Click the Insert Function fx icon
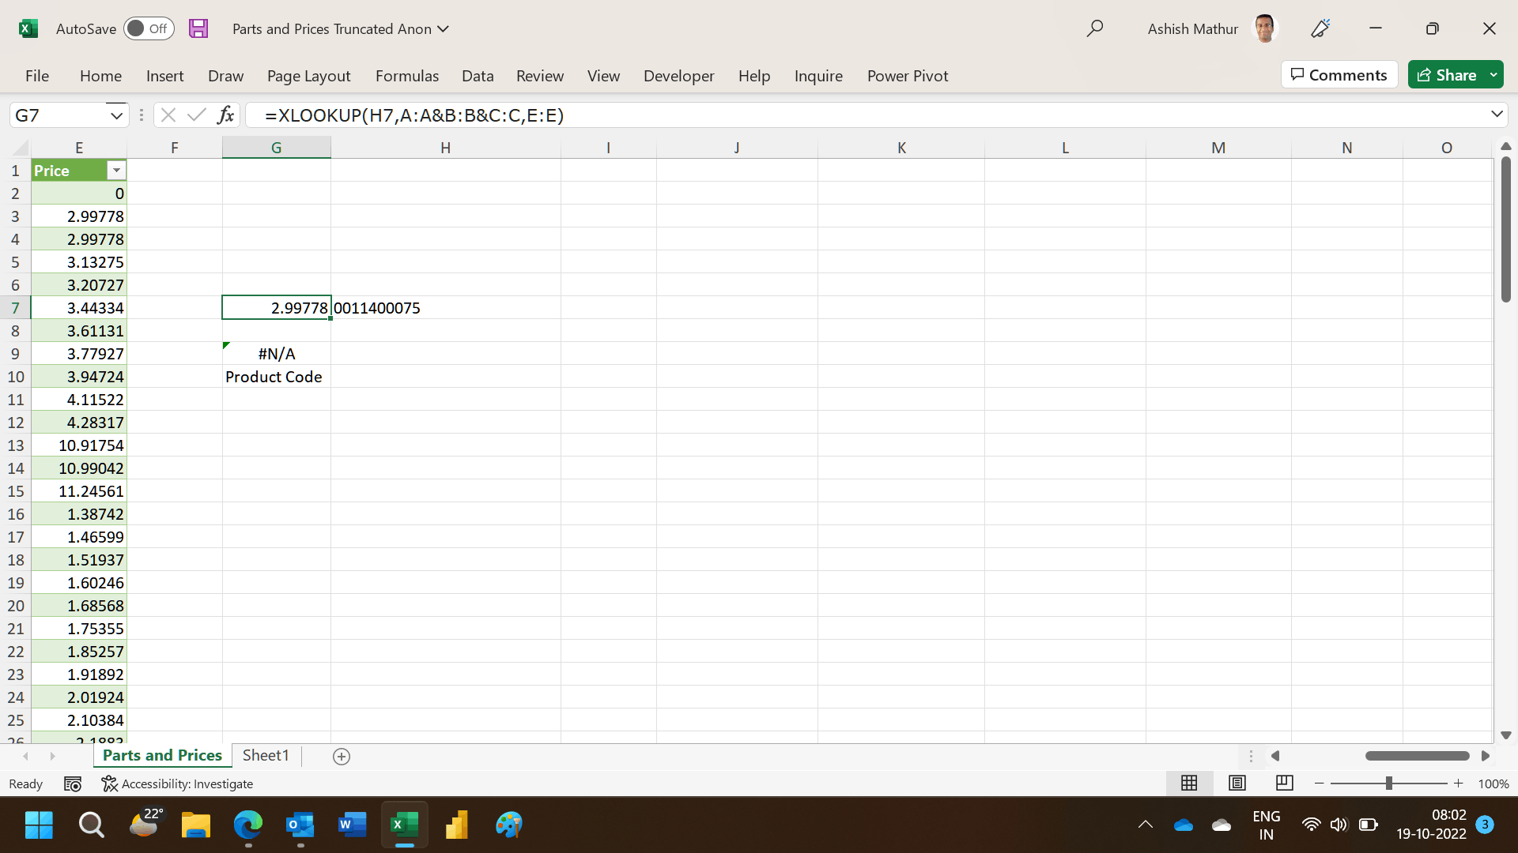The image size is (1518, 853). pyautogui.click(x=225, y=115)
